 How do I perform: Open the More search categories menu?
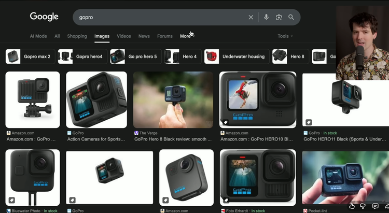pyautogui.click(x=186, y=36)
